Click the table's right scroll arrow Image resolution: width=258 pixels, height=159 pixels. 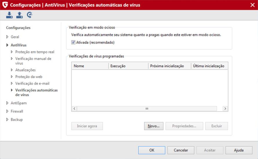coord(225,109)
